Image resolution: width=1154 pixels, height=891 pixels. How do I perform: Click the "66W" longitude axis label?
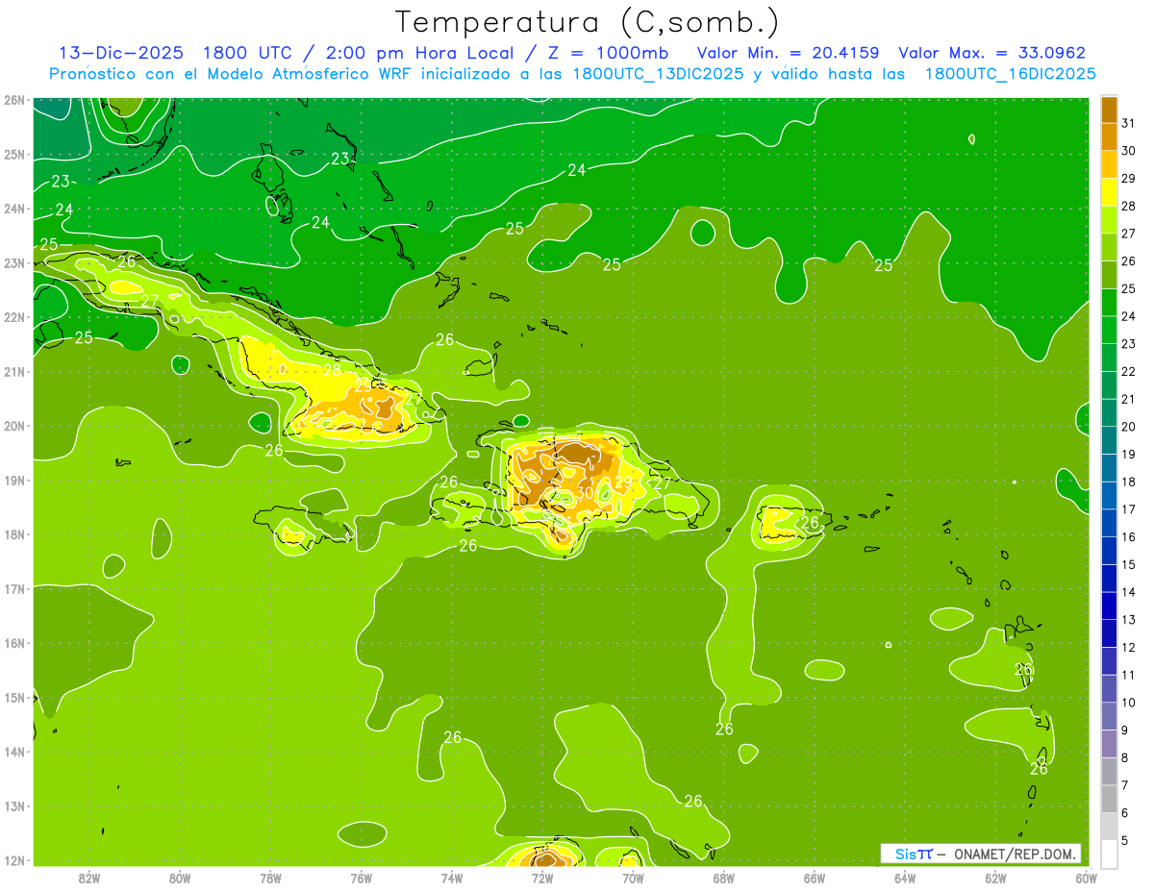coord(815,878)
